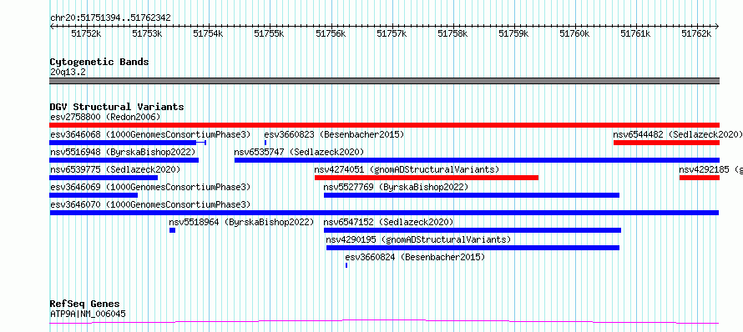The width and height of the screenshot is (743, 332).
Task: Select nsv4290195 gnomADStructuralVariants label
Action: click(419, 239)
